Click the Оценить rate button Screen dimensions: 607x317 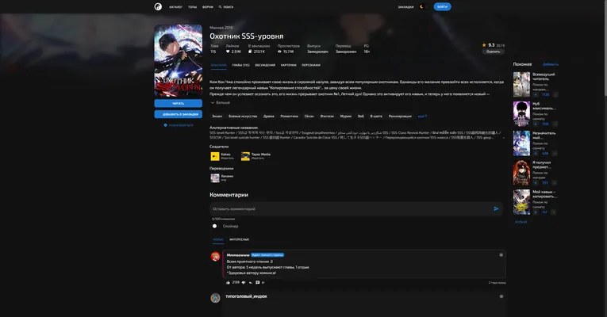pyautogui.click(x=494, y=52)
